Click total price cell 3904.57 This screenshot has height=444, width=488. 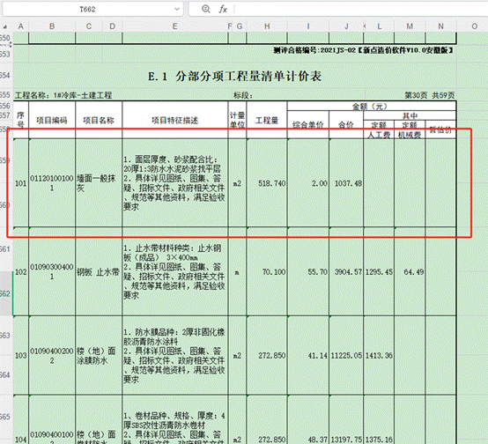(x=346, y=272)
